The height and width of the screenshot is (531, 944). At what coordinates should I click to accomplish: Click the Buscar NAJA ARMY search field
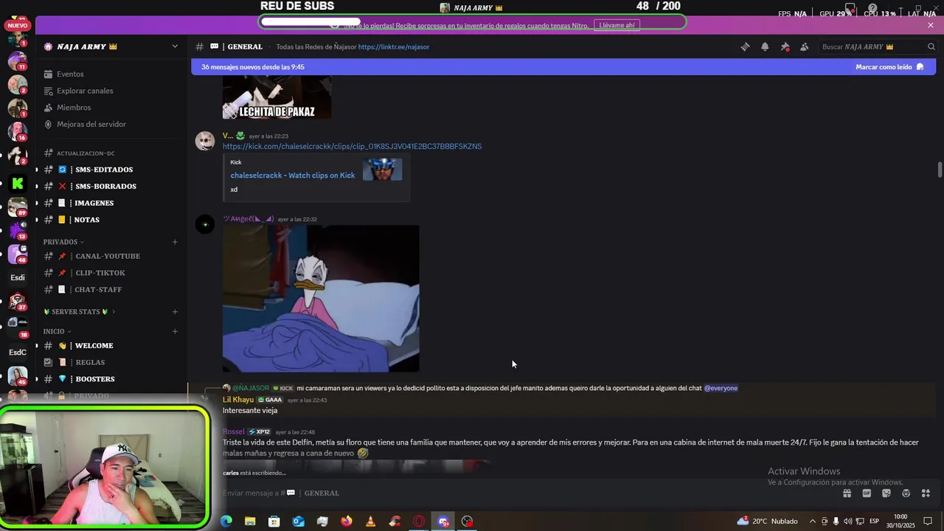point(878,46)
